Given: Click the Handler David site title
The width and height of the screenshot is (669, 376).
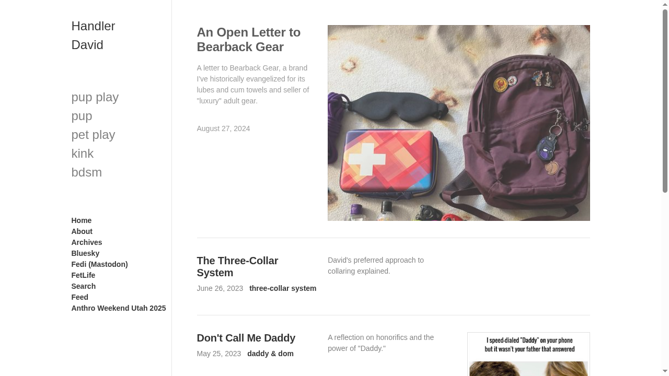Looking at the screenshot, I should 93,35.
